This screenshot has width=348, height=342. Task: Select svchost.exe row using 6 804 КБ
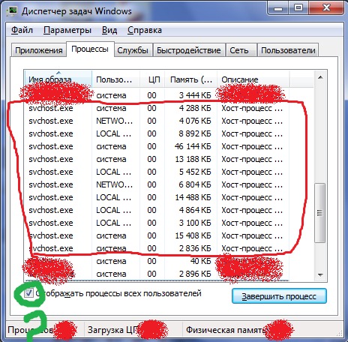[157, 184]
